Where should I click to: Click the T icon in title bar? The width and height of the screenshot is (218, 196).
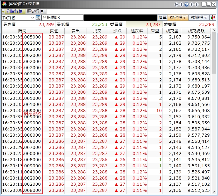coord(196,4)
